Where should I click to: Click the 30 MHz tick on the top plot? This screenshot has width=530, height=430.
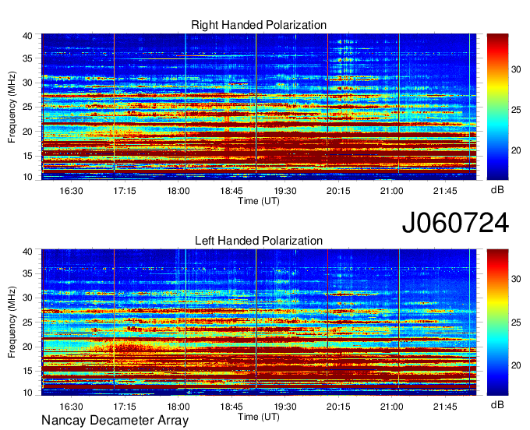tap(28, 83)
